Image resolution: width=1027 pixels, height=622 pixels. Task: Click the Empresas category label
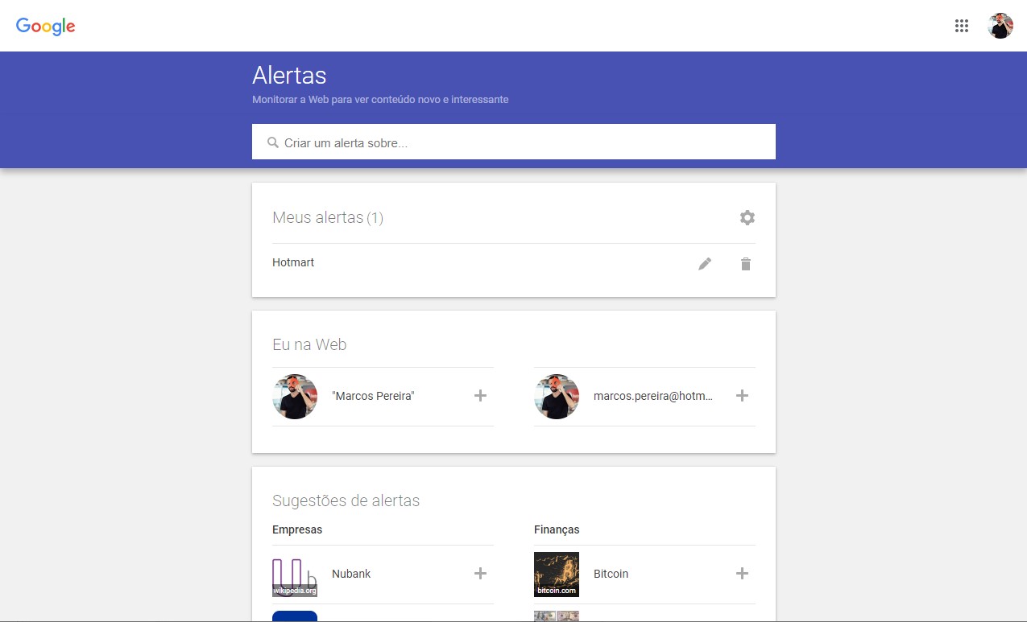click(297, 529)
